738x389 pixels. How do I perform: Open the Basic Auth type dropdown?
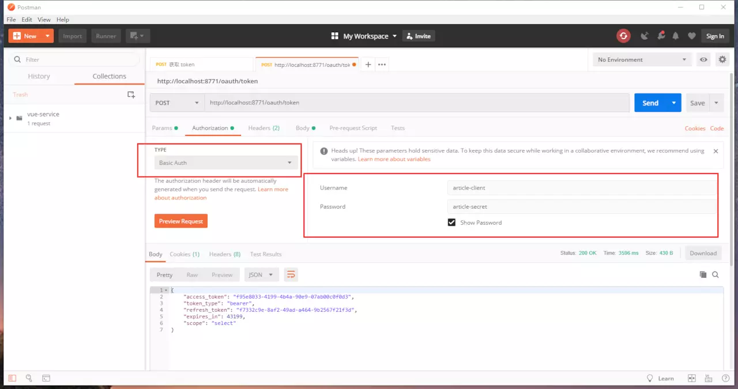click(226, 163)
